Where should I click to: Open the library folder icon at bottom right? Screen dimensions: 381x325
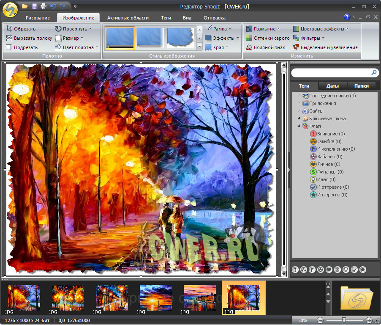[357, 297]
